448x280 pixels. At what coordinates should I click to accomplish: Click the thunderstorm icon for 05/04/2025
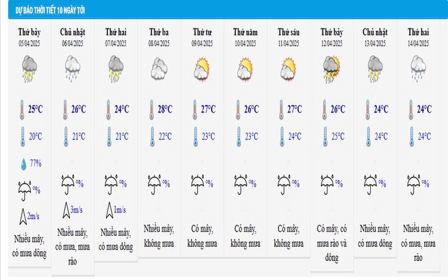coord(29,69)
